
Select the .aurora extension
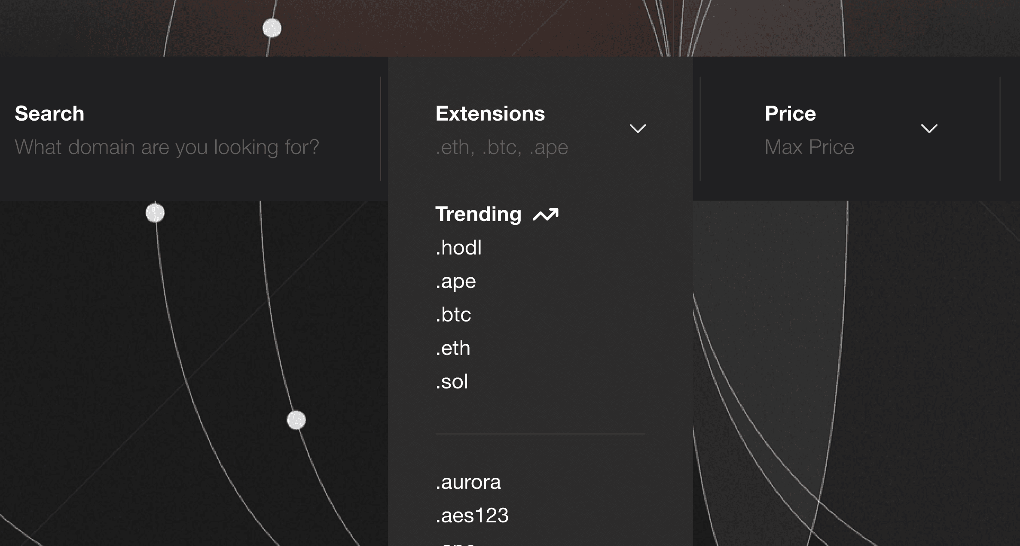click(468, 482)
